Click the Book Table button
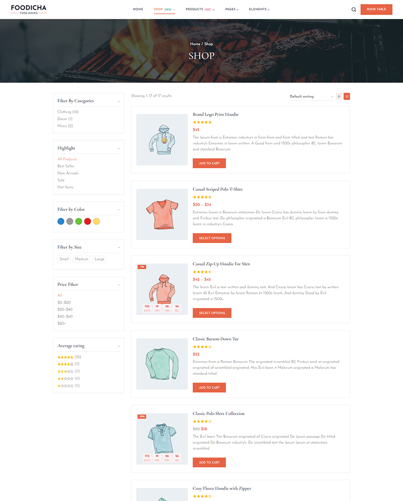The image size is (403, 501). click(x=376, y=9)
